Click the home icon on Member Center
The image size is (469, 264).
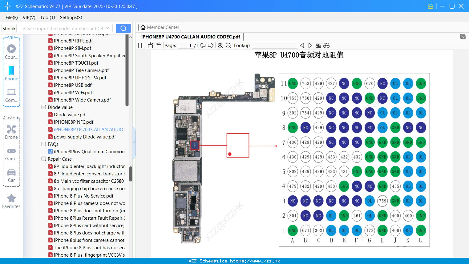pyautogui.click(x=143, y=27)
